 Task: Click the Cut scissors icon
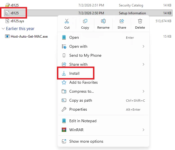point(67,21)
